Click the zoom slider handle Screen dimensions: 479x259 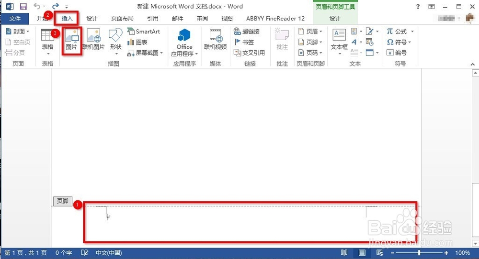click(419, 253)
